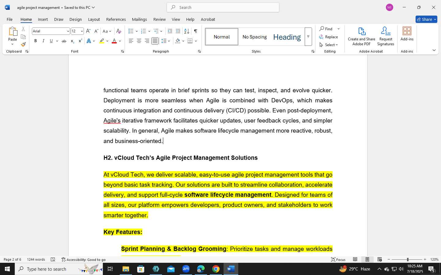Switch to References tab
441x275 pixels.
pos(116,19)
